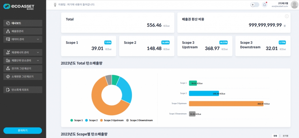Screen dimensions: 299x138
Task: Click the 문의하기 button
Action: point(23,131)
